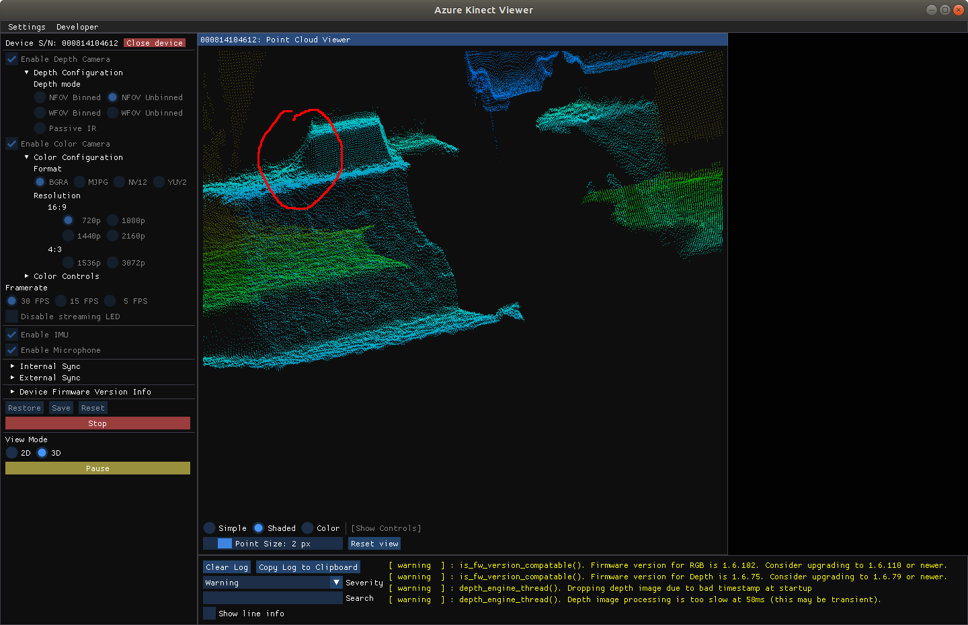This screenshot has width=968, height=625.
Task: Set resolution to 3072p
Action: (113, 263)
